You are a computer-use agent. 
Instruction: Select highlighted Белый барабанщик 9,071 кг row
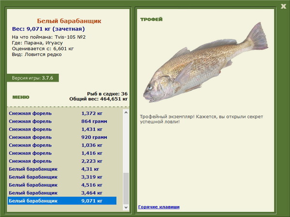(62, 201)
